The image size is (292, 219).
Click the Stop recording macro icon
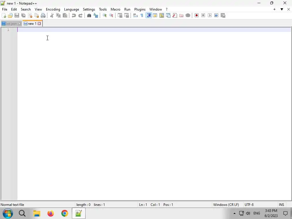click(x=203, y=15)
